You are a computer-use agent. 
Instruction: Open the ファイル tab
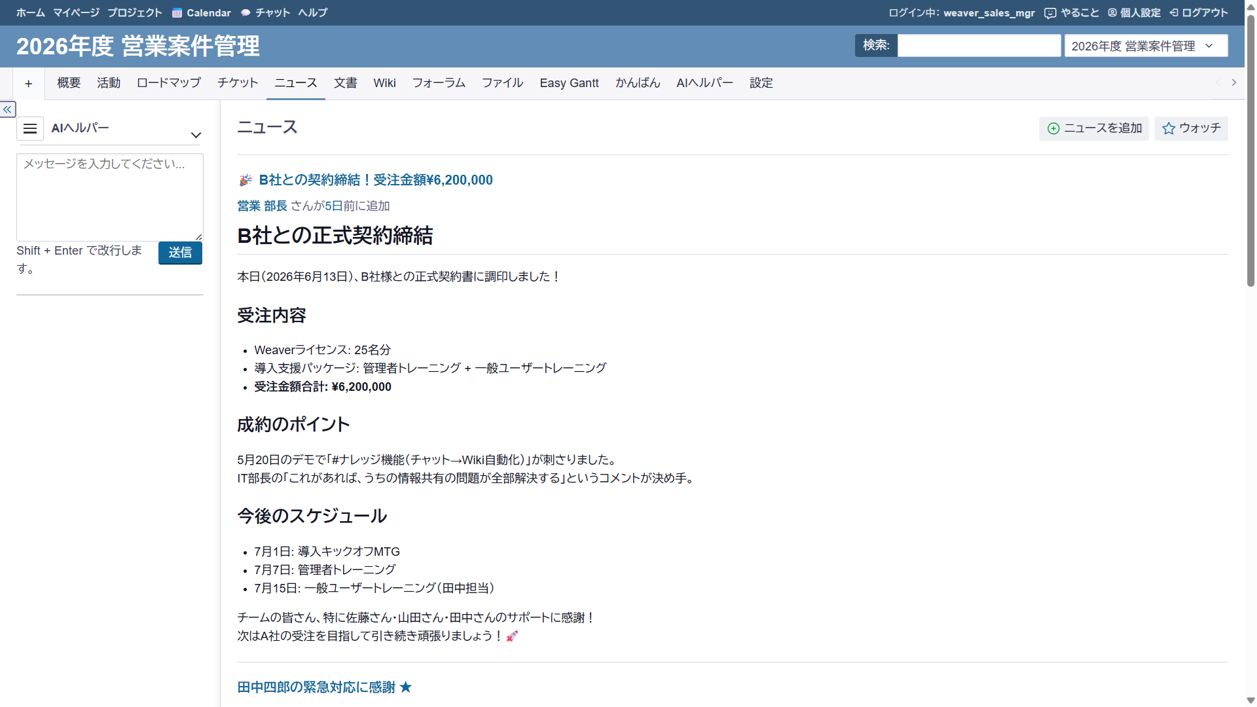(503, 83)
